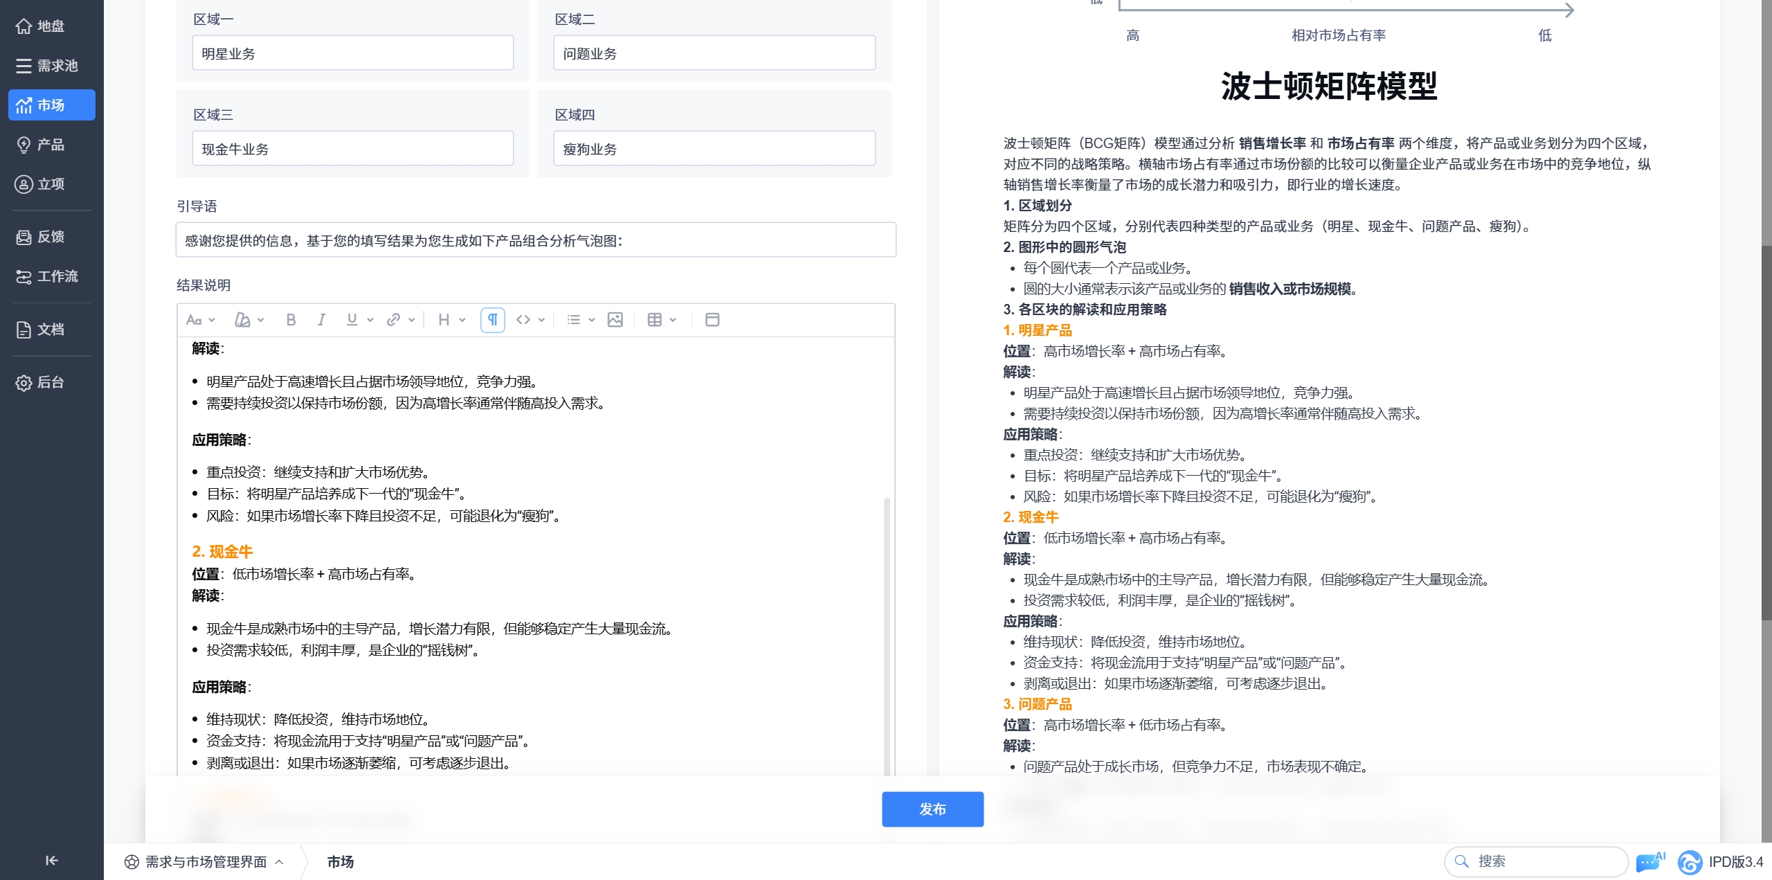
Task: Click the underline U icon
Action: pyautogui.click(x=352, y=320)
